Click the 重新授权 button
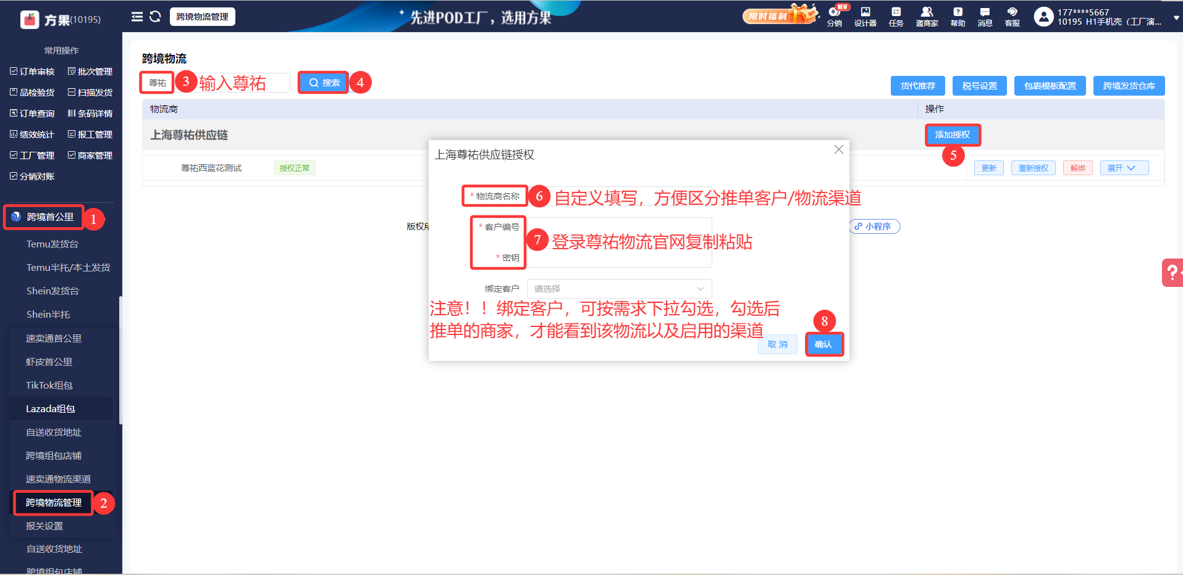 click(x=1034, y=168)
